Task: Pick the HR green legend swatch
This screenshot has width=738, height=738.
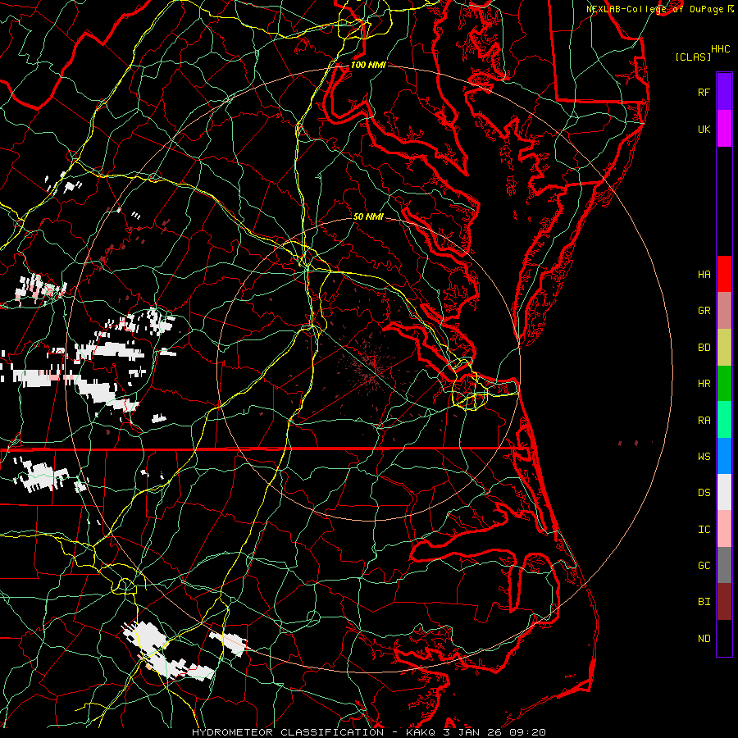Action: pos(724,383)
